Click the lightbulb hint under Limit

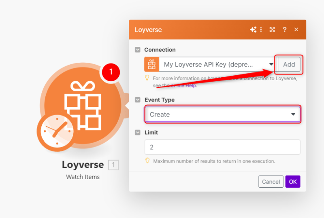click(148, 161)
